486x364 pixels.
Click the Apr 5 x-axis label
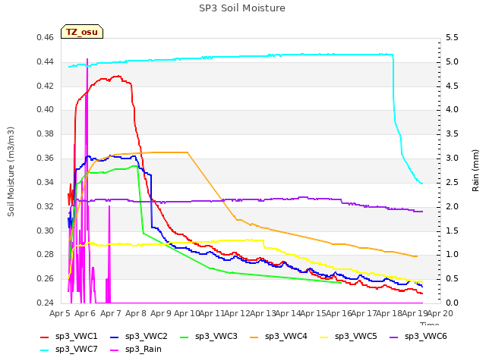coord(60,313)
